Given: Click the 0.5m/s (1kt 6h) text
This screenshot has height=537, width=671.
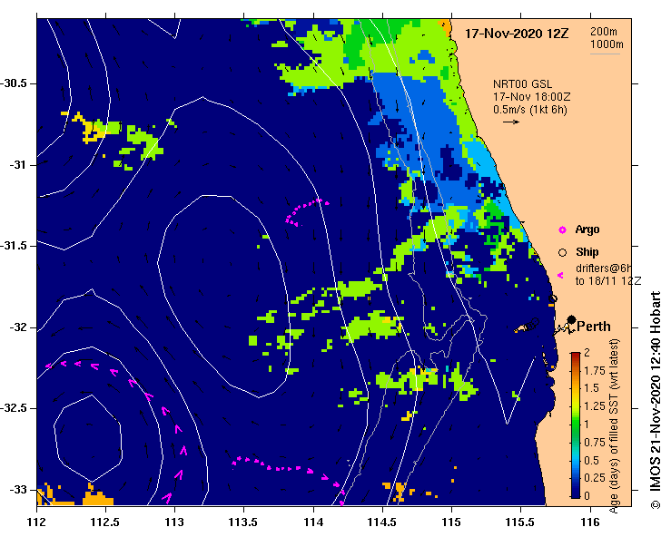Looking at the screenshot, I should (x=530, y=110).
